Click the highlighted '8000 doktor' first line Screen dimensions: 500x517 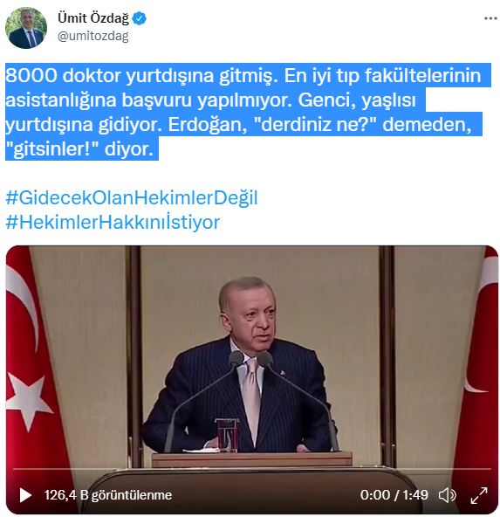243,75
